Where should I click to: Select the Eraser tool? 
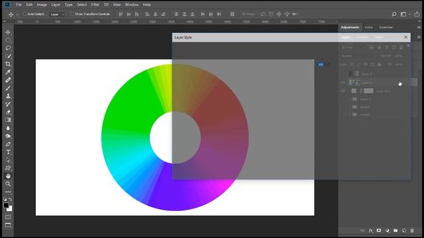(x=8, y=112)
